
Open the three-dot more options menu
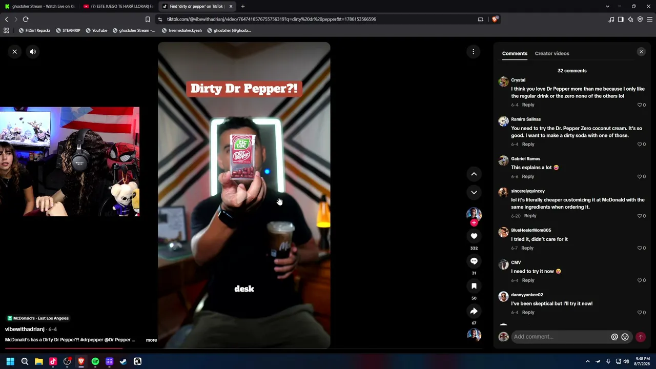click(x=474, y=52)
